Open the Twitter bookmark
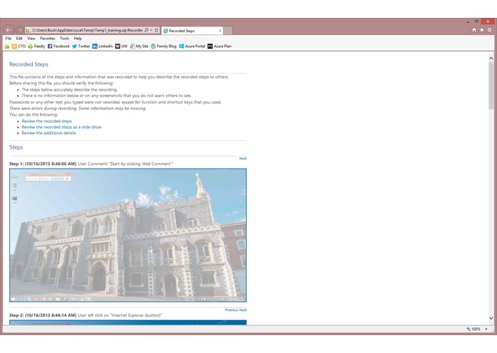This screenshot has height=353, width=497. tap(81, 46)
